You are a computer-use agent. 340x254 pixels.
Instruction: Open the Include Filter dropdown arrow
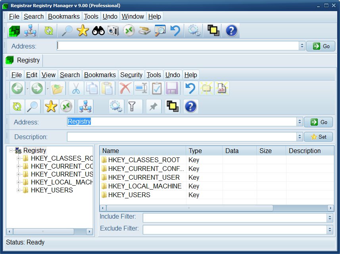pos(330,217)
